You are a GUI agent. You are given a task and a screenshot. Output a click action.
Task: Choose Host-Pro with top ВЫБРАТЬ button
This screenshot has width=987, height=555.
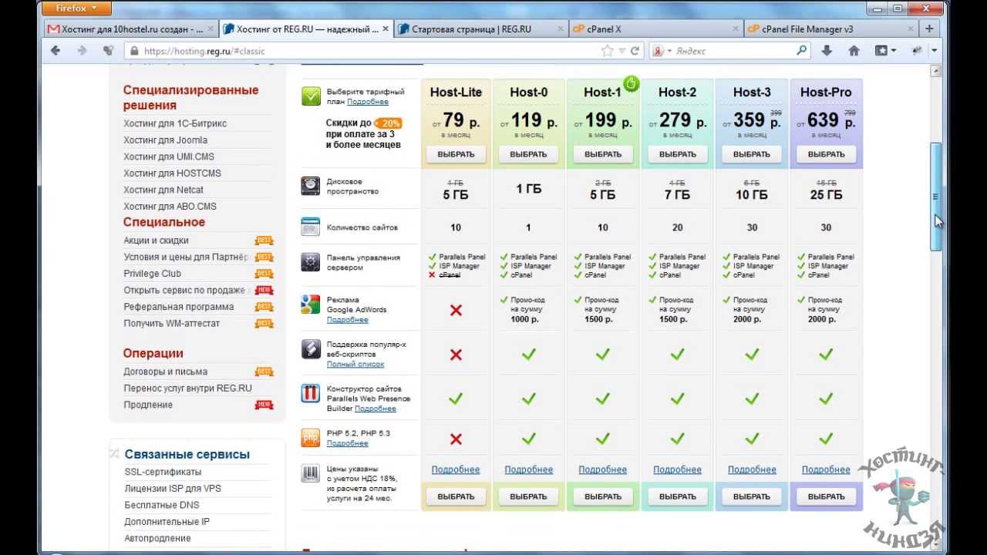(x=826, y=154)
